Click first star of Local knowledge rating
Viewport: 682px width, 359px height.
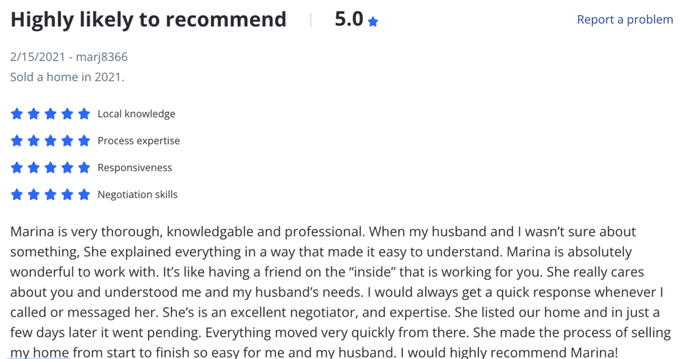17,114
